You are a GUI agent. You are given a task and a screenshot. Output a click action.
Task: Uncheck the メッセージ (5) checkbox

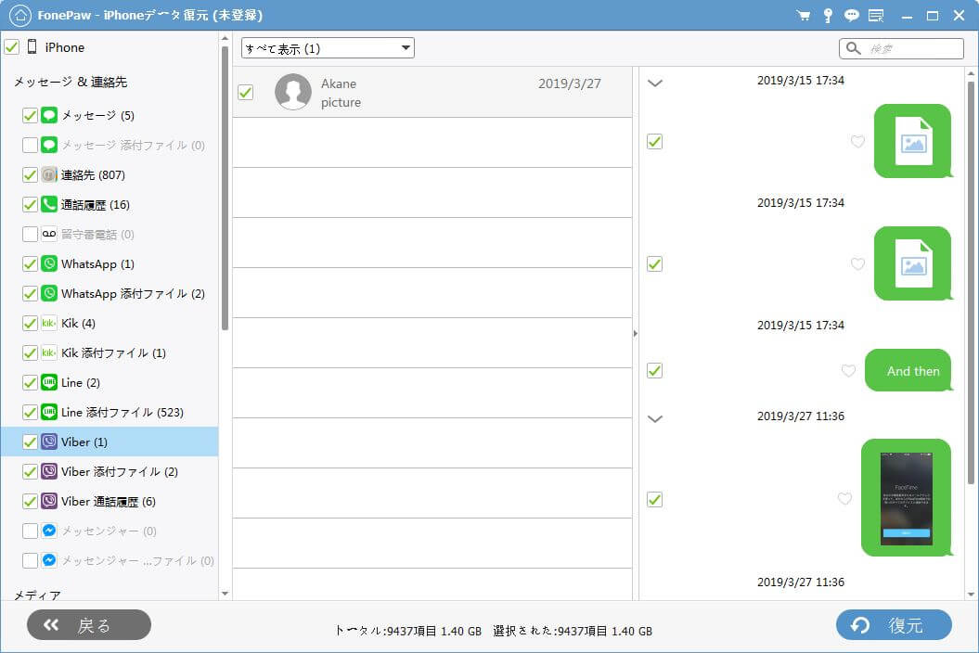click(x=30, y=116)
